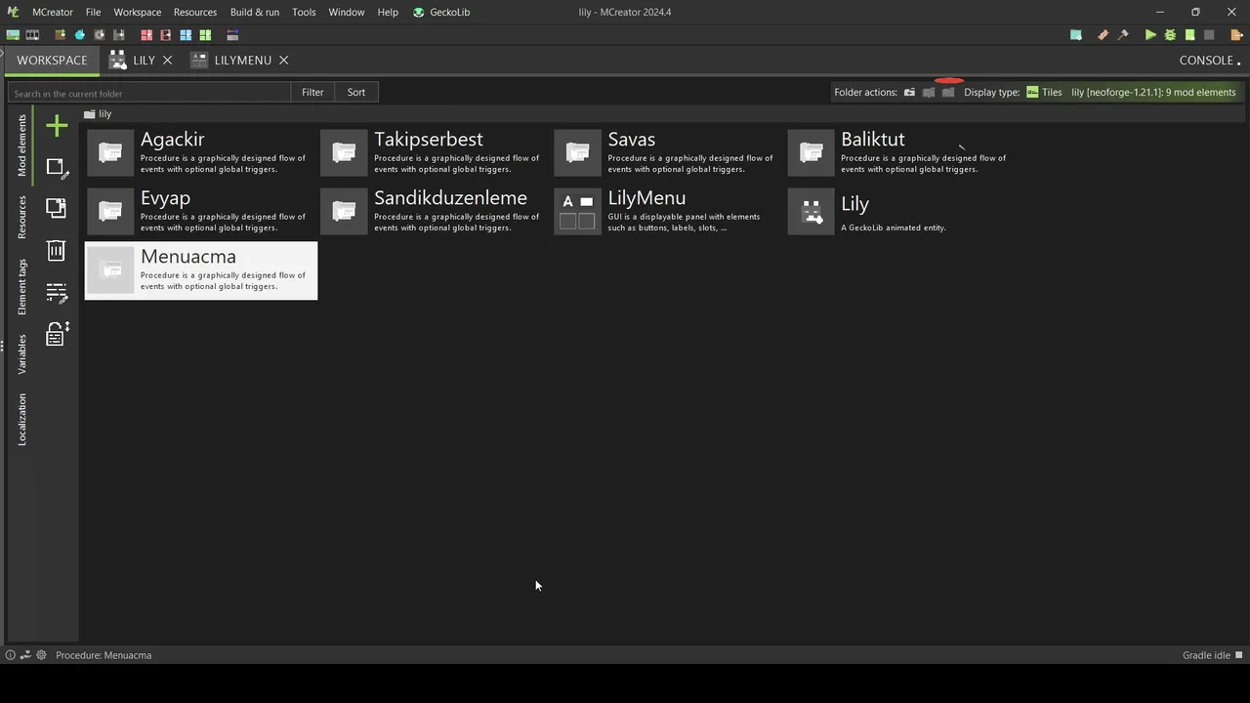Toggle the Tiles display type icon
Image resolution: width=1250 pixels, height=703 pixels.
pyautogui.click(x=1032, y=92)
